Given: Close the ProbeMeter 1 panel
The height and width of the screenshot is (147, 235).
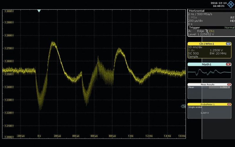Looking at the screenshot, I should pyautogui.click(x=228, y=104).
